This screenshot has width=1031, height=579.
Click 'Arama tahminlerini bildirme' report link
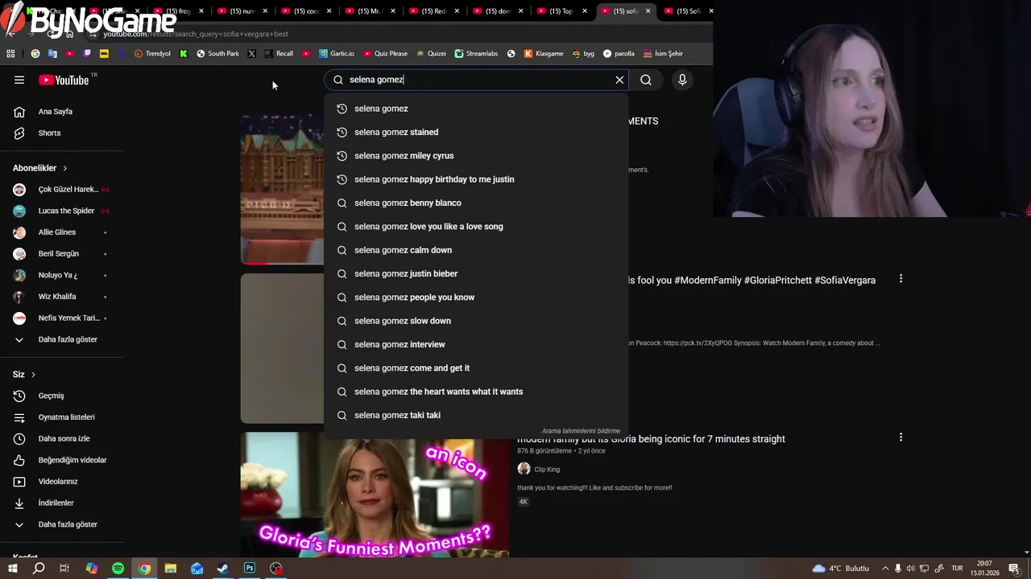click(581, 431)
